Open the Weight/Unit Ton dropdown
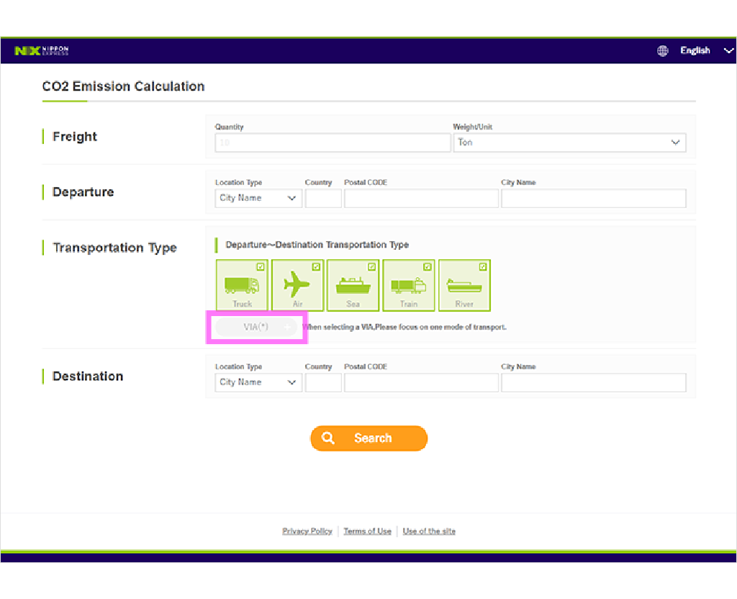Image resolution: width=737 pixels, height=599 pixels. pyautogui.click(x=570, y=143)
